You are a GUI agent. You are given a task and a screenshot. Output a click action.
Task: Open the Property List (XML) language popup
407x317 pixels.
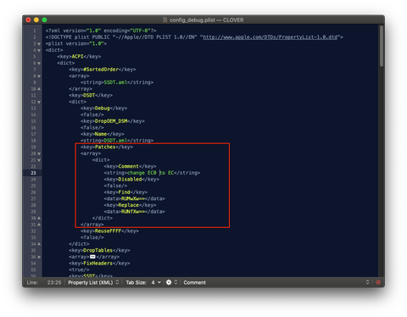coord(93,282)
